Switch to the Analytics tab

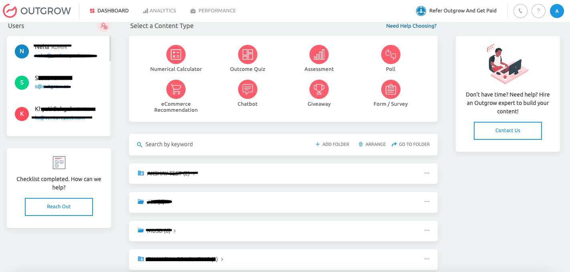(160, 11)
